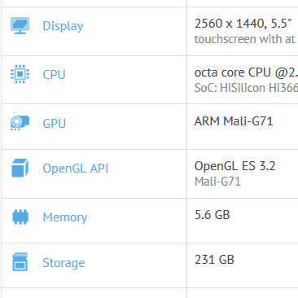Select the 231 GB storage value
This screenshot has height=298, width=298.
pyautogui.click(x=214, y=260)
